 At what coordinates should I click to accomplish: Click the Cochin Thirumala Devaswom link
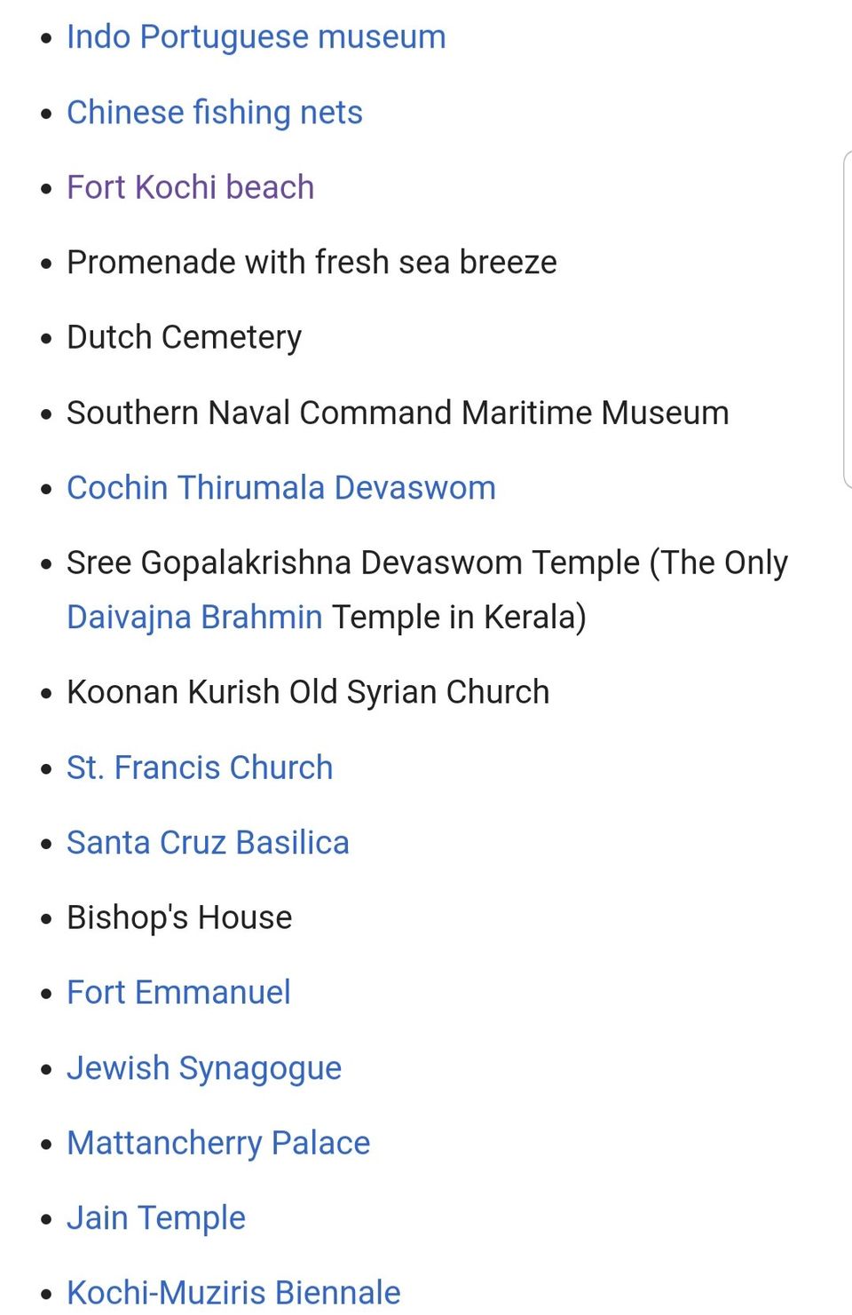(x=281, y=488)
